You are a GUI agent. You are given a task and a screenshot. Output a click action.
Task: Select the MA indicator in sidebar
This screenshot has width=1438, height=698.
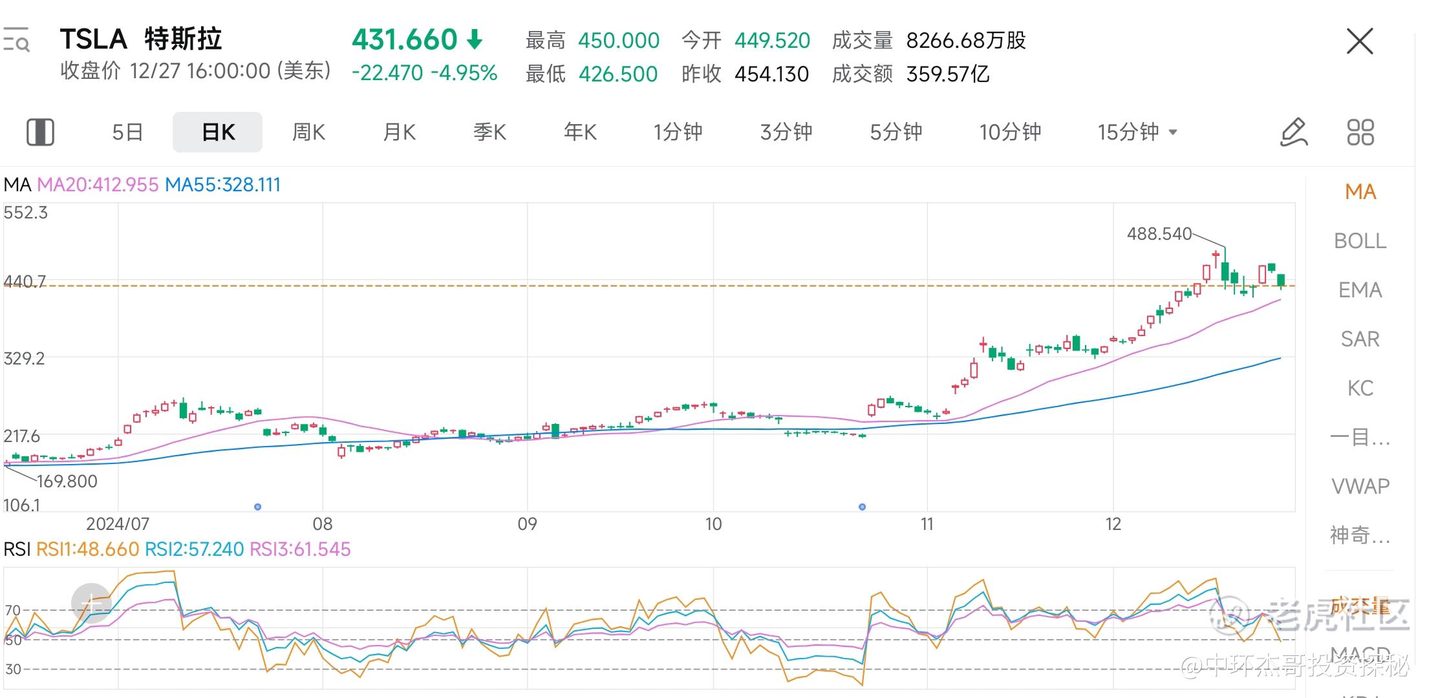point(1360,191)
